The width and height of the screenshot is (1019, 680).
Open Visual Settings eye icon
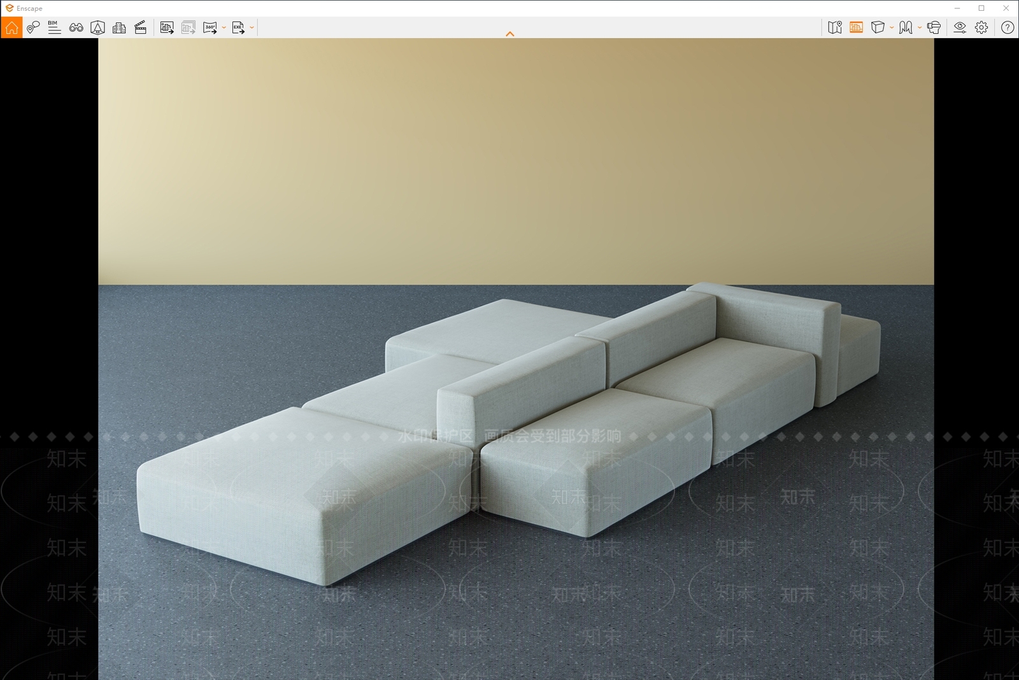(960, 27)
